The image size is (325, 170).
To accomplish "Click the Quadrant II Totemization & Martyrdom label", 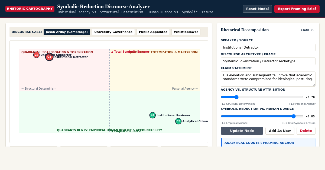I will pyautogui.click(x=163, y=52).
